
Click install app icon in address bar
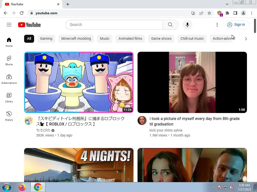point(193,13)
